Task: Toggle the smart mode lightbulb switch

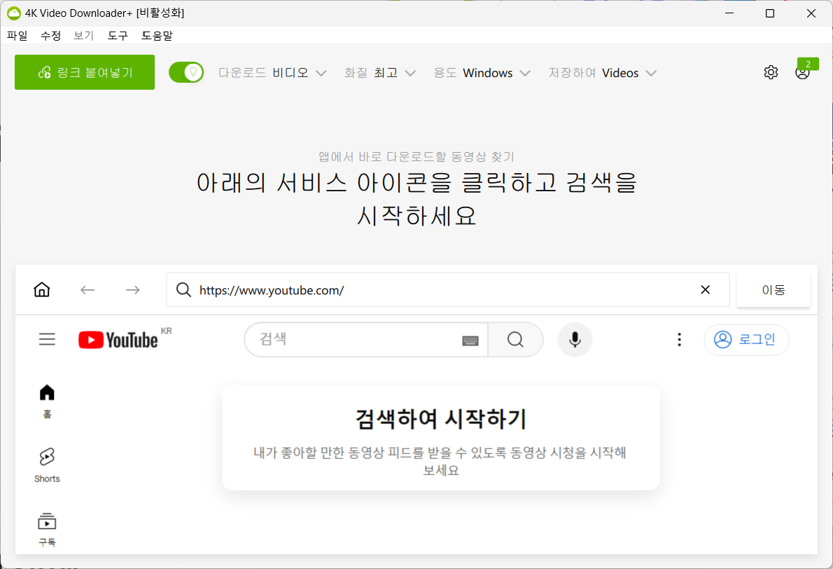Action: [186, 72]
